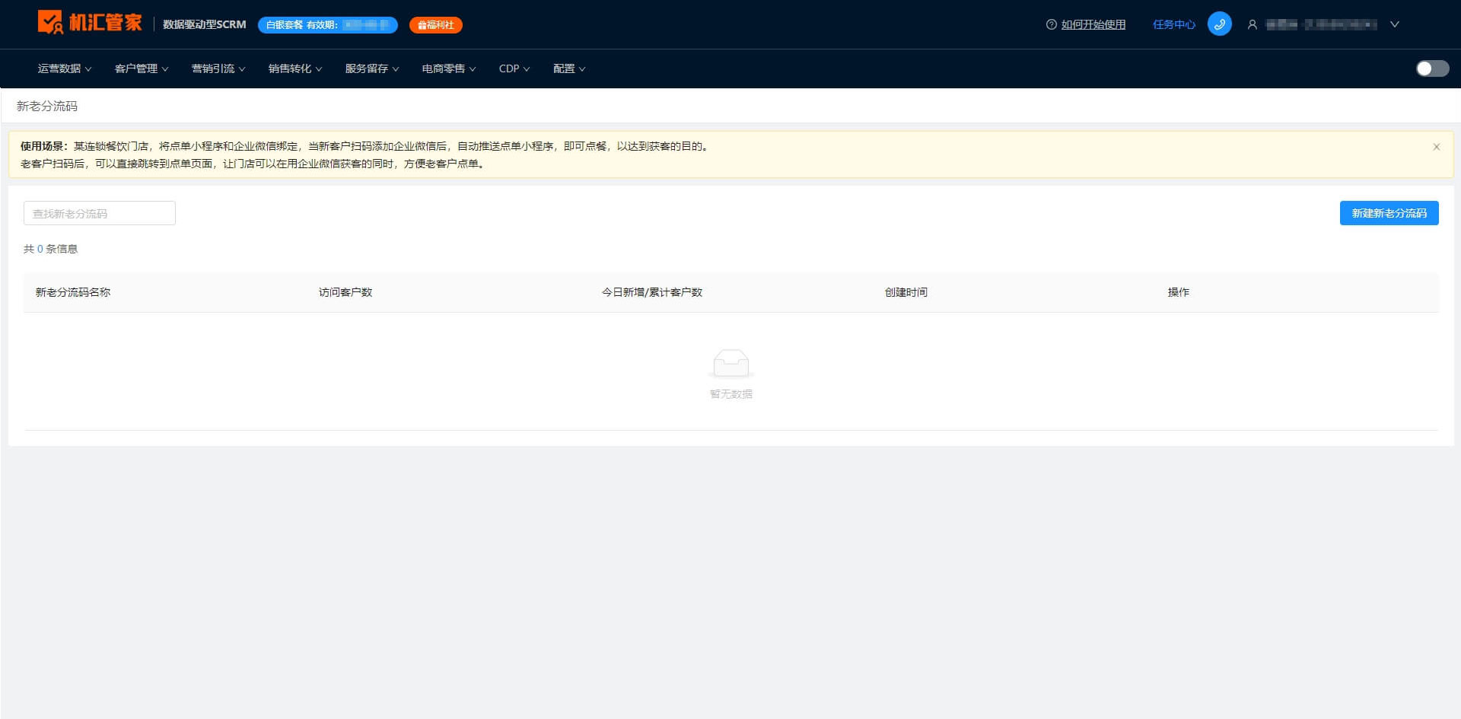Image resolution: width=1461 pixels, height=719 pixels.
Task: Click the user profile avatar icon
Action: pyautogui.click(x=1252, y=24)
